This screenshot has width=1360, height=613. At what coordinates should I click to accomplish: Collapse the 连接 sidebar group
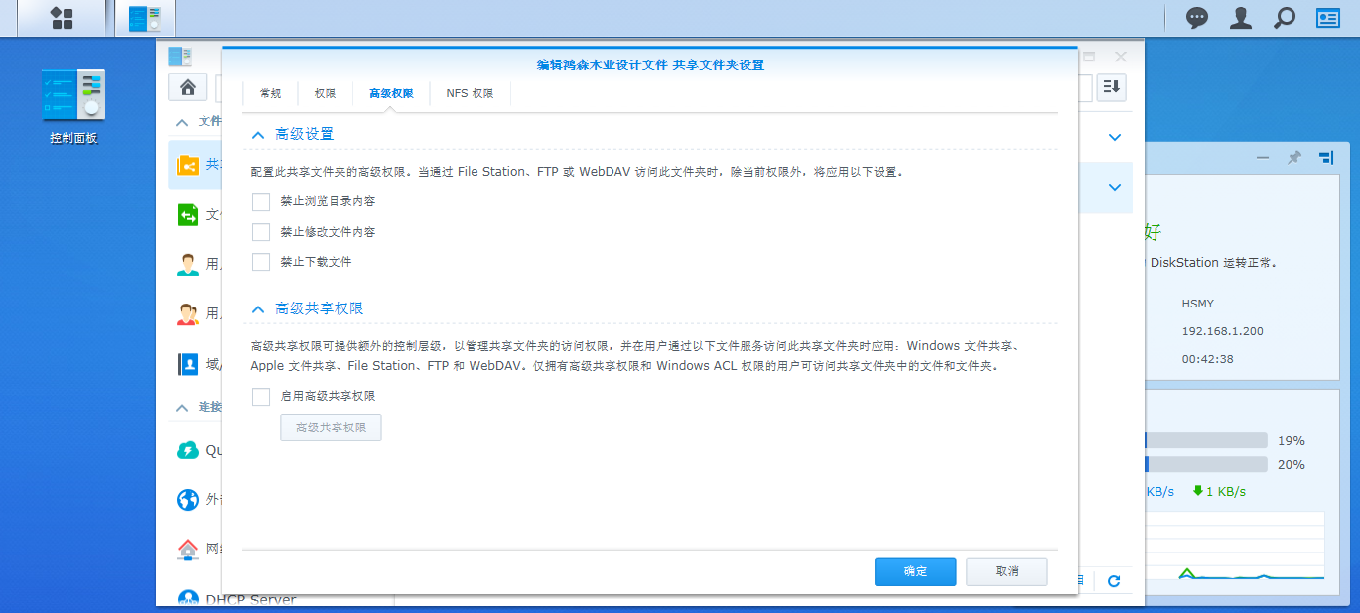(182, 407)
